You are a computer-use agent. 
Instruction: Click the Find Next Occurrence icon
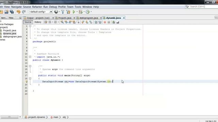point(70,22)
